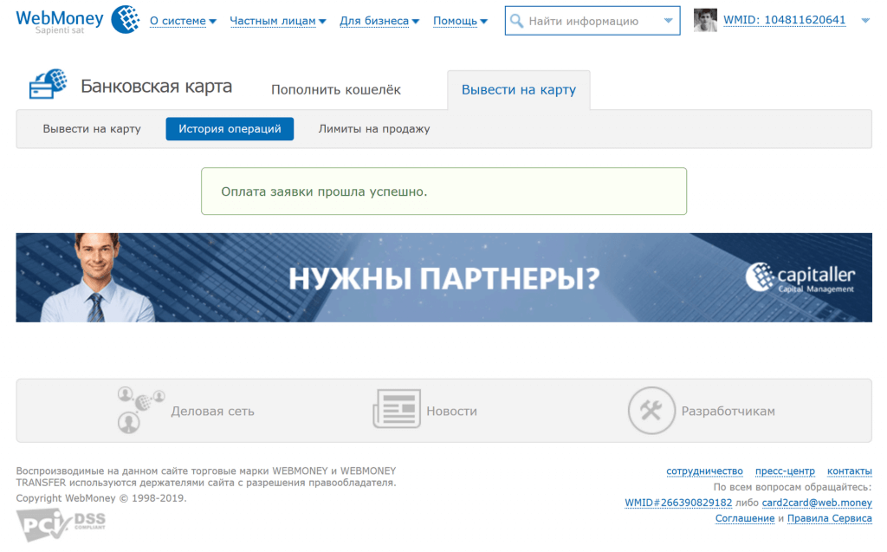
Task: Click the Банковская карта heading
Action: click(x=156, y=86)
